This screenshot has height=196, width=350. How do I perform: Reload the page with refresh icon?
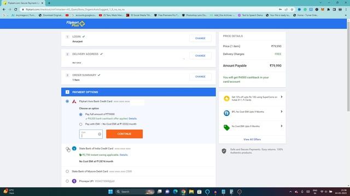pyautogui.click(x=16, y=10)
